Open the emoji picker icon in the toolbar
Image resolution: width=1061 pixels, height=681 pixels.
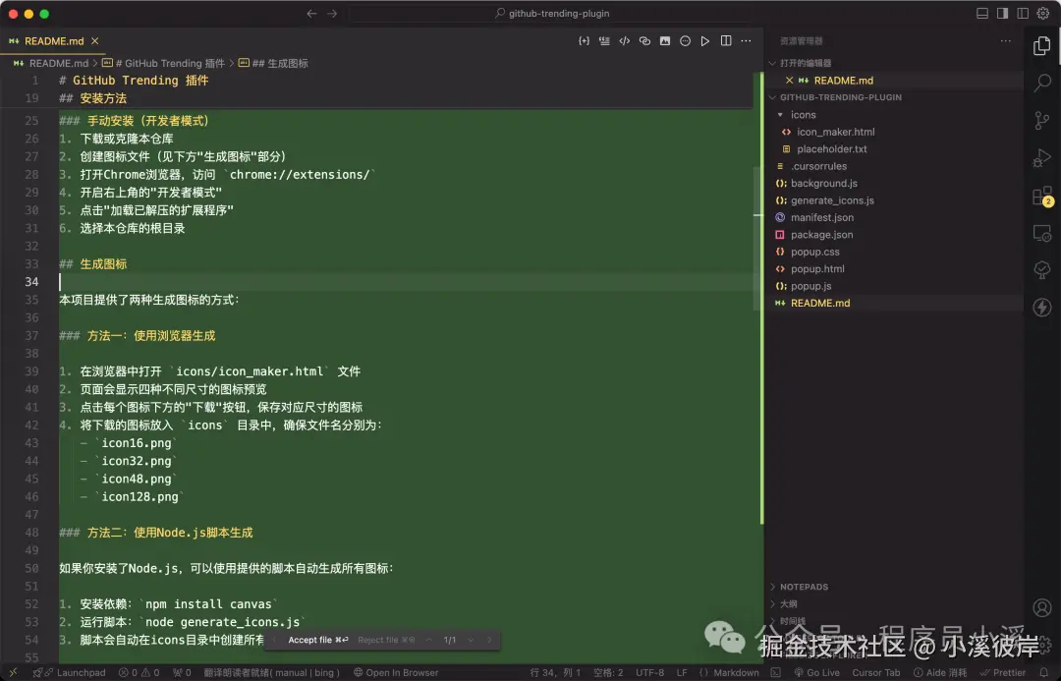point(685,40)
